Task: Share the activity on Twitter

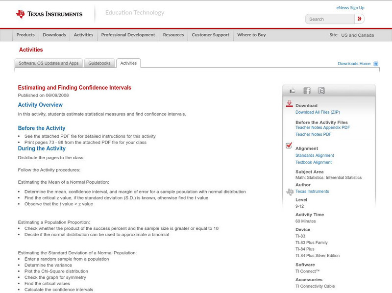Action: pos(321,91)
